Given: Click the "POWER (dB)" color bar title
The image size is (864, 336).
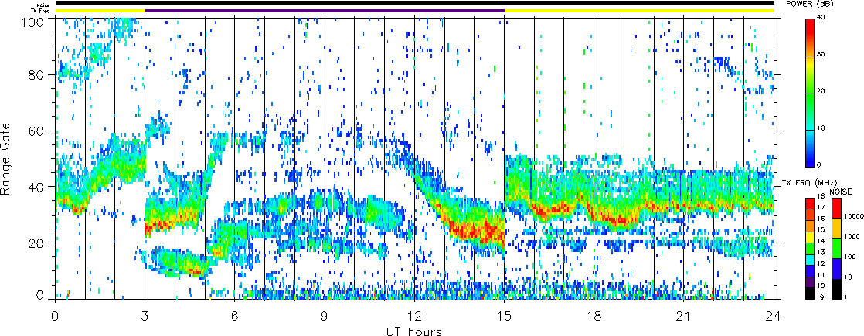Looking at the screenshot, I should 810,5.
